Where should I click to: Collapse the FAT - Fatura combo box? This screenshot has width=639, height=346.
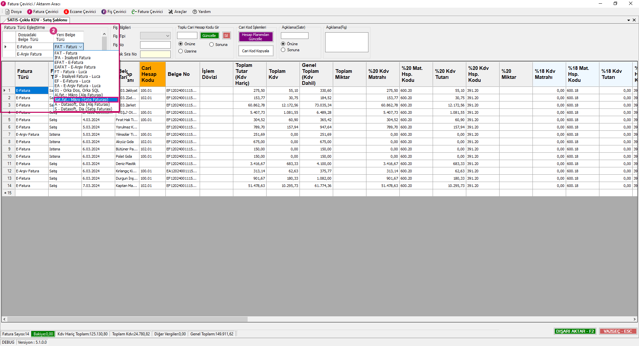click(x=81, y=47)
